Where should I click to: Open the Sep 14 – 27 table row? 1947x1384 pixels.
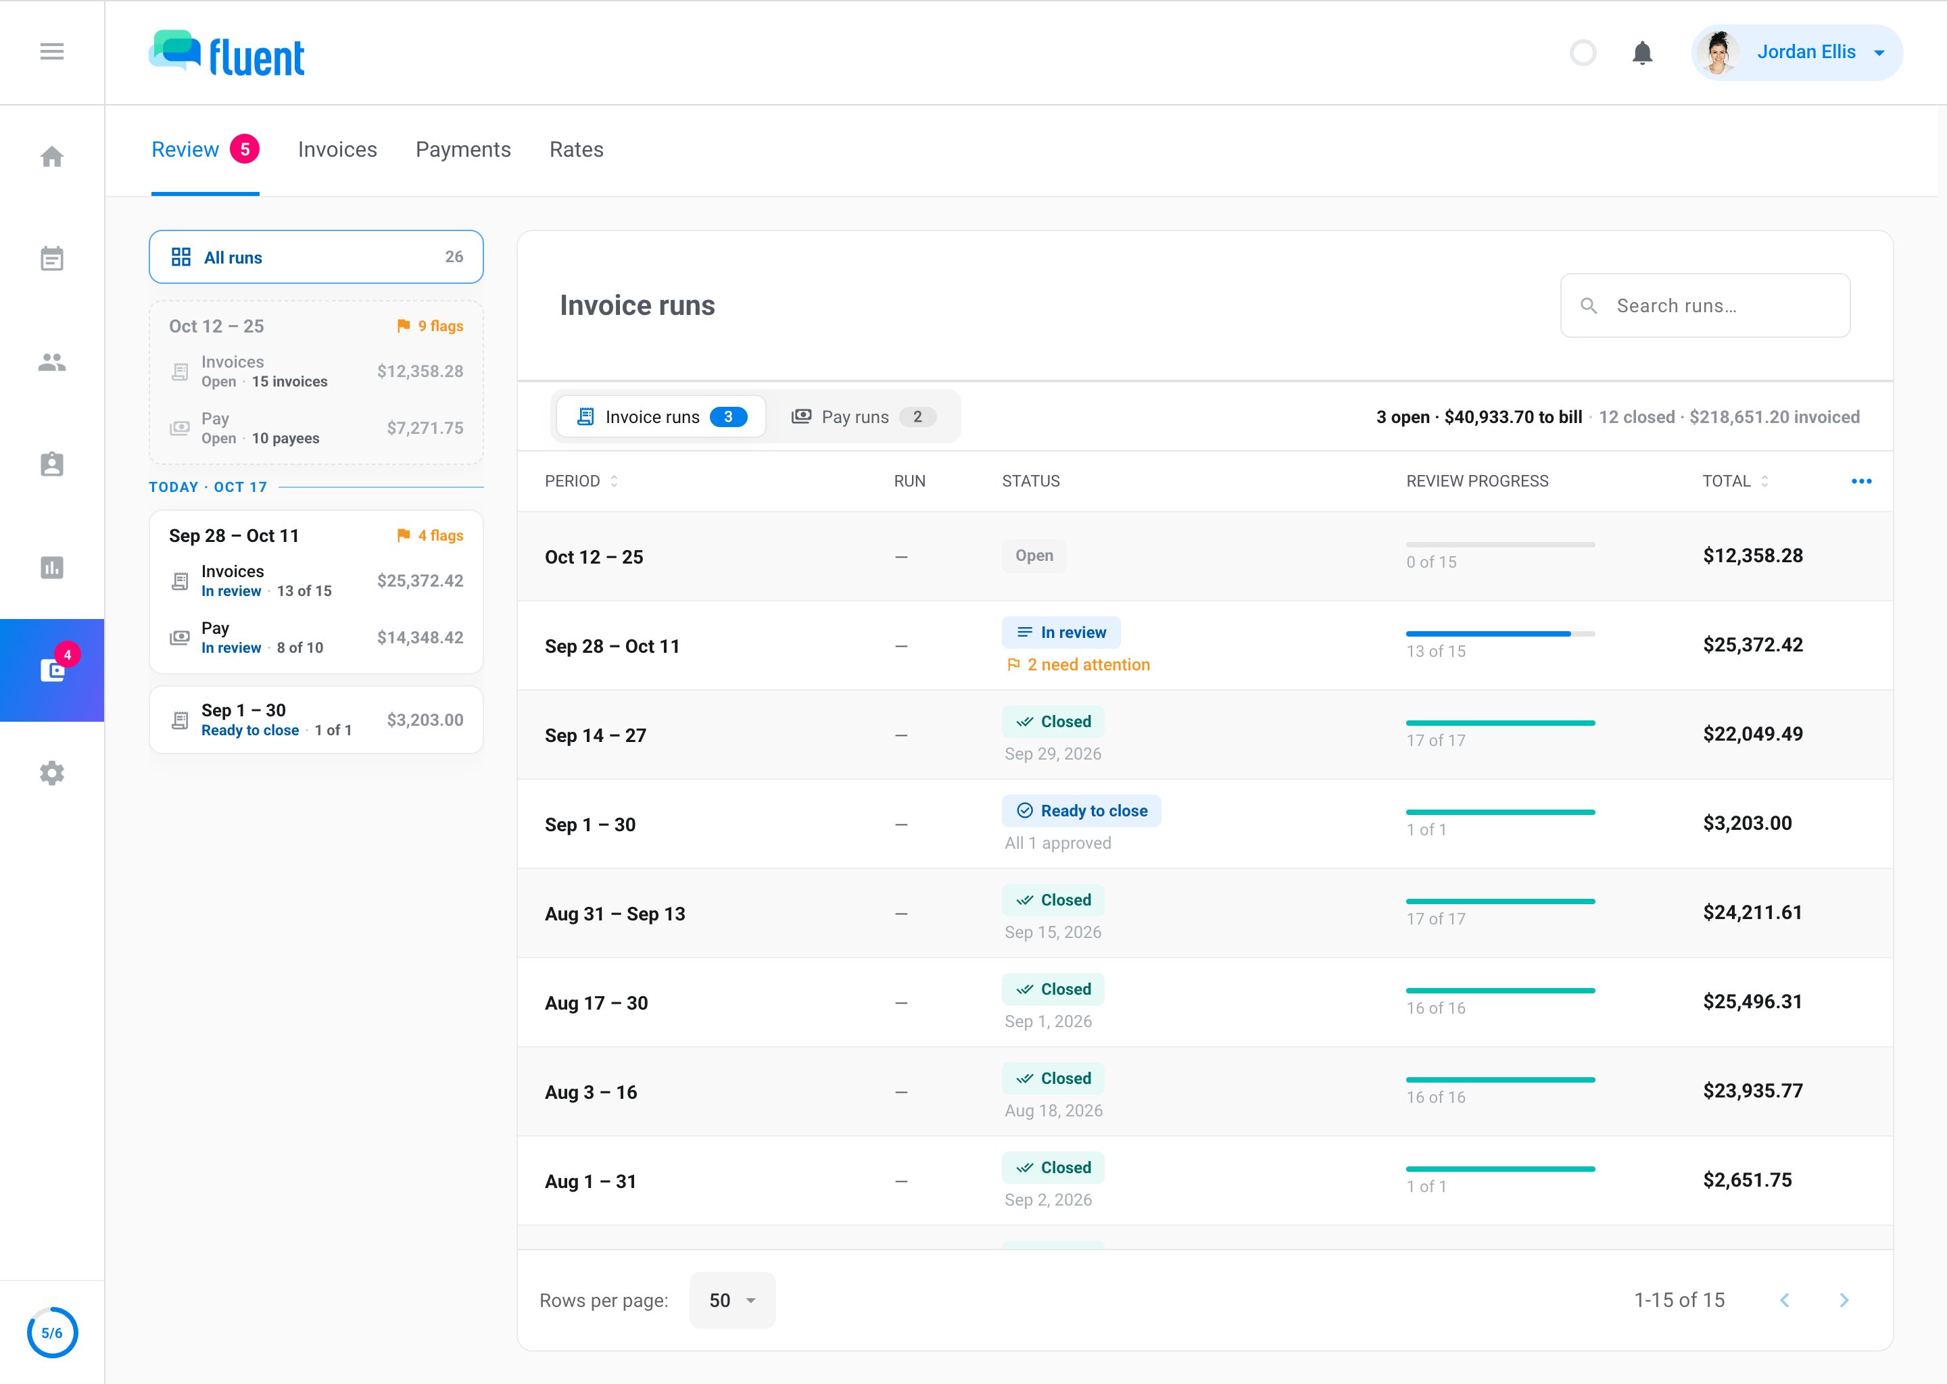point(1205,735)
